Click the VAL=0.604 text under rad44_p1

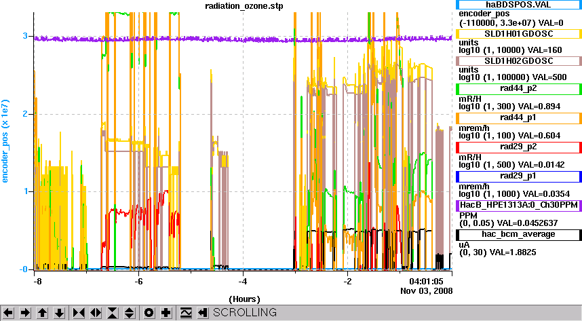(509, 136)
